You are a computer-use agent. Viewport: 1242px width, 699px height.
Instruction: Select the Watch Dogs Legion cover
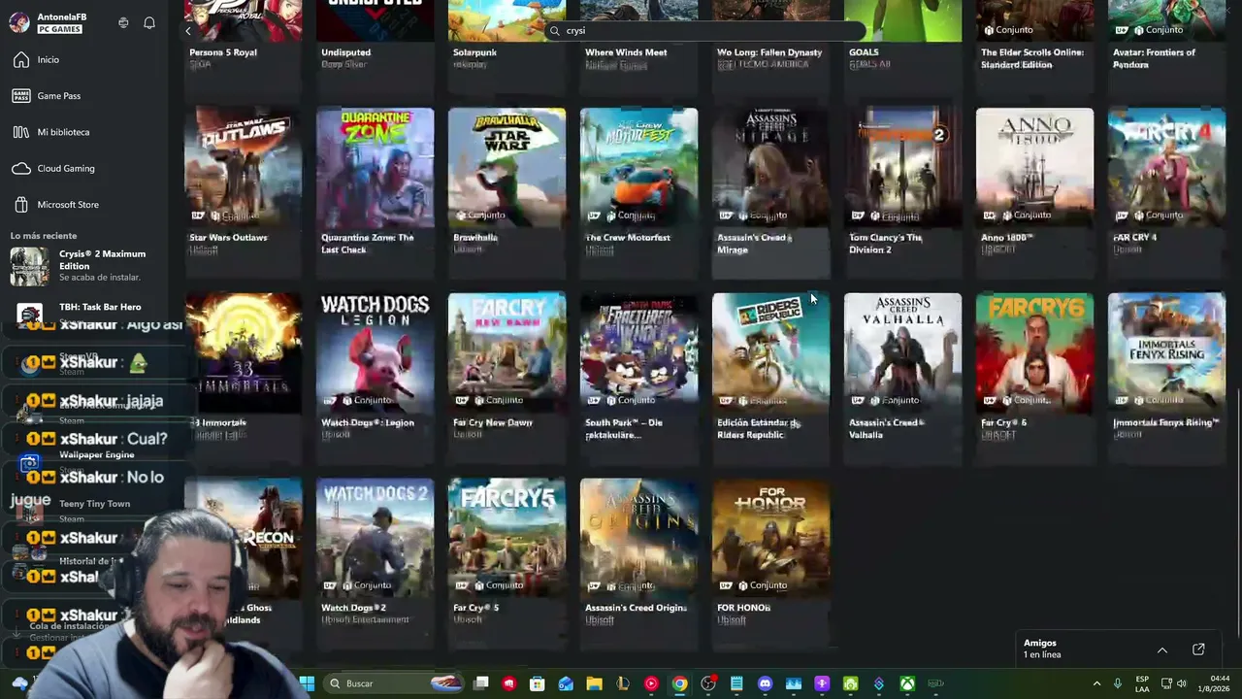coord(375,352)
